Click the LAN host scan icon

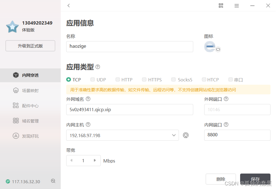coord(186,135)
